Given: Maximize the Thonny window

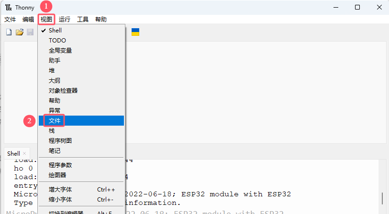Looking at the screenshot, I should 357,7.
